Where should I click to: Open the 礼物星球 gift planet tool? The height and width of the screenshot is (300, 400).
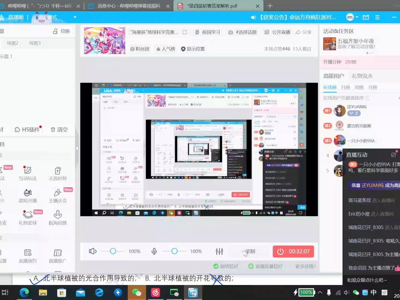[27, 218]
